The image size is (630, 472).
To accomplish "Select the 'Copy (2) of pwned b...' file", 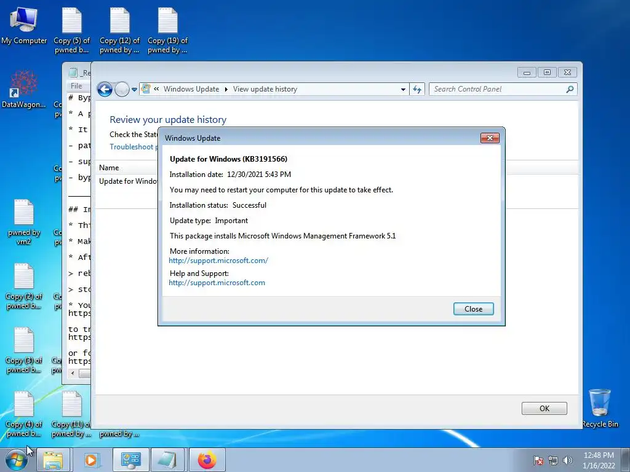I will tap(24, 286).
